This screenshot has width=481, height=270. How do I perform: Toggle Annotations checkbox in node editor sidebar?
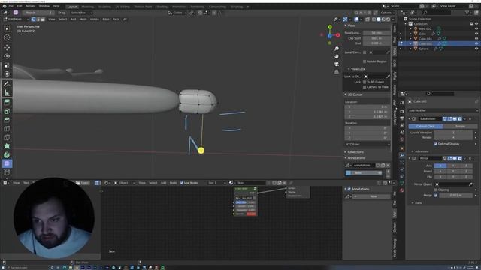click(x=349, y=189)
